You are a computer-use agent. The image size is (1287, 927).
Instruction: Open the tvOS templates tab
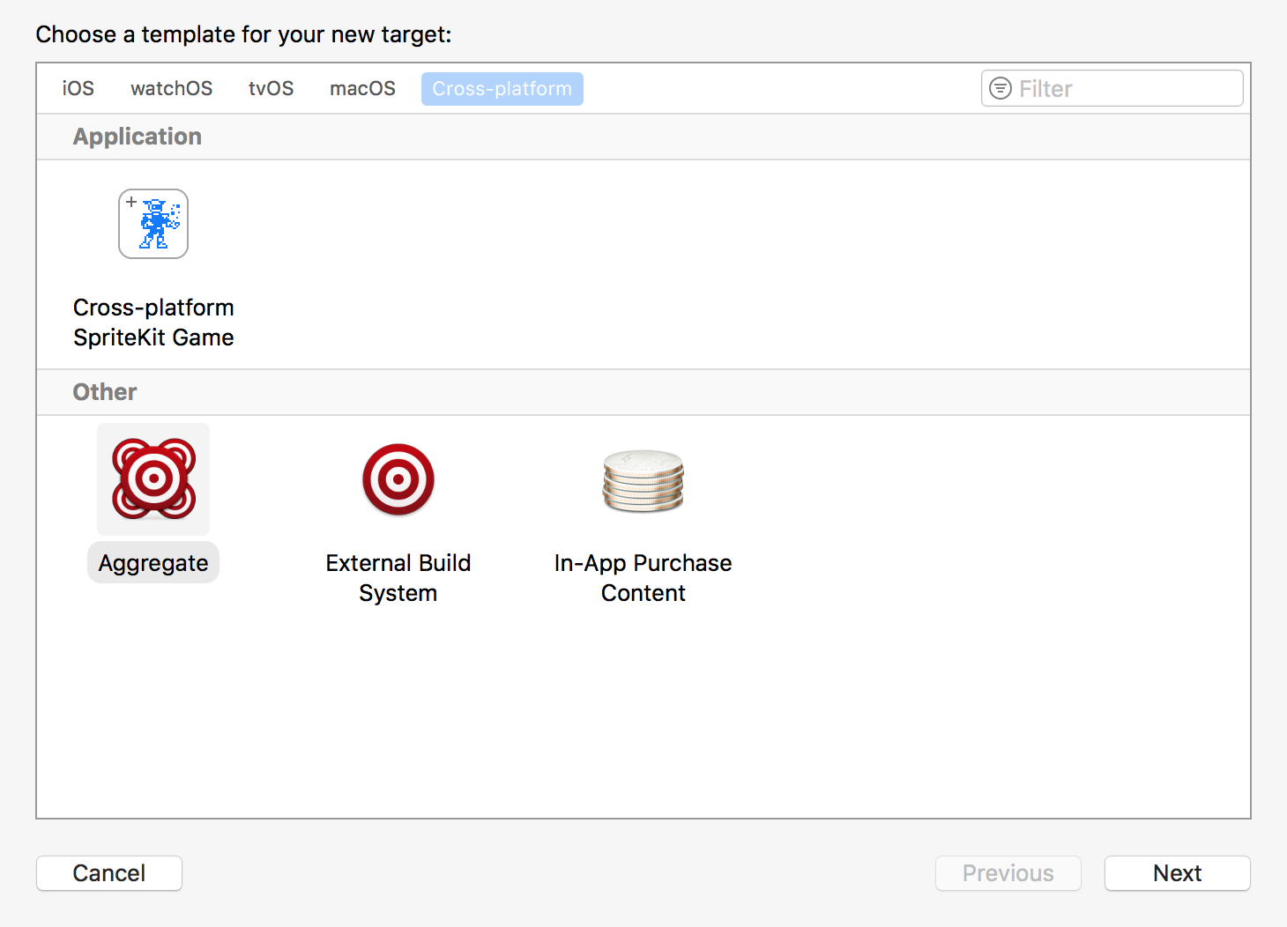coord(271,88)
